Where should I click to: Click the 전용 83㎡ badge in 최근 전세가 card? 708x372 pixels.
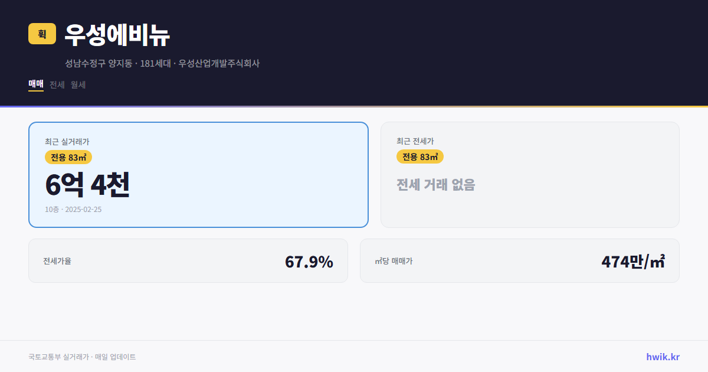pyautogui.click(x=421, y=157)
